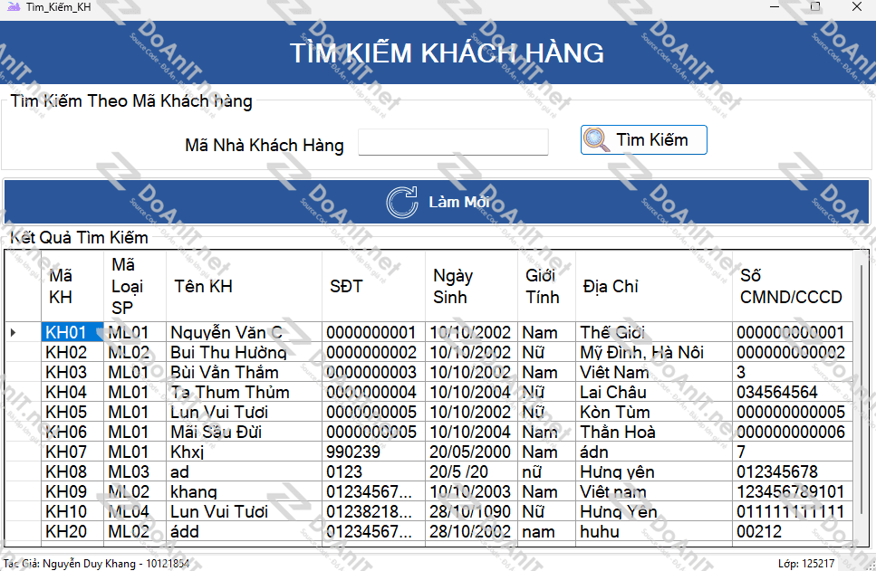The height and width of the screenshot is (571, 876).
Task: Select the KH20 cell
Action: point(72,532)
